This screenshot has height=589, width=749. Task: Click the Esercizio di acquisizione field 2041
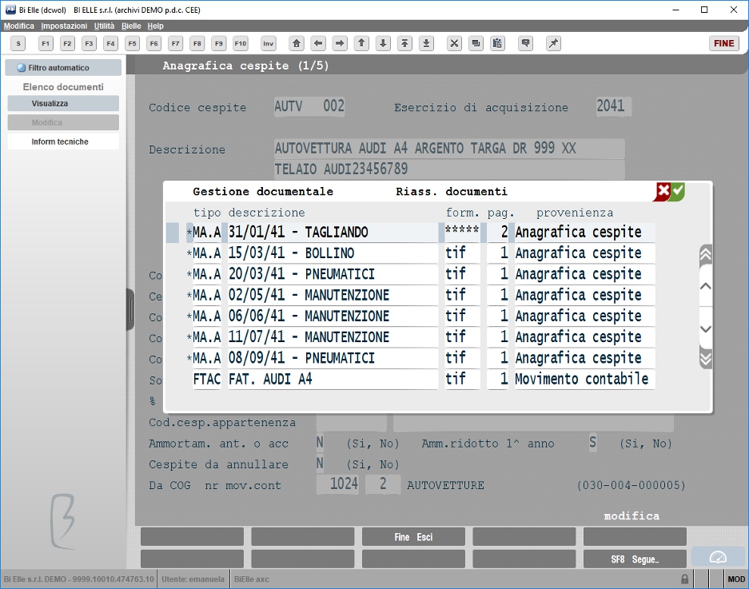coord(613,106)
